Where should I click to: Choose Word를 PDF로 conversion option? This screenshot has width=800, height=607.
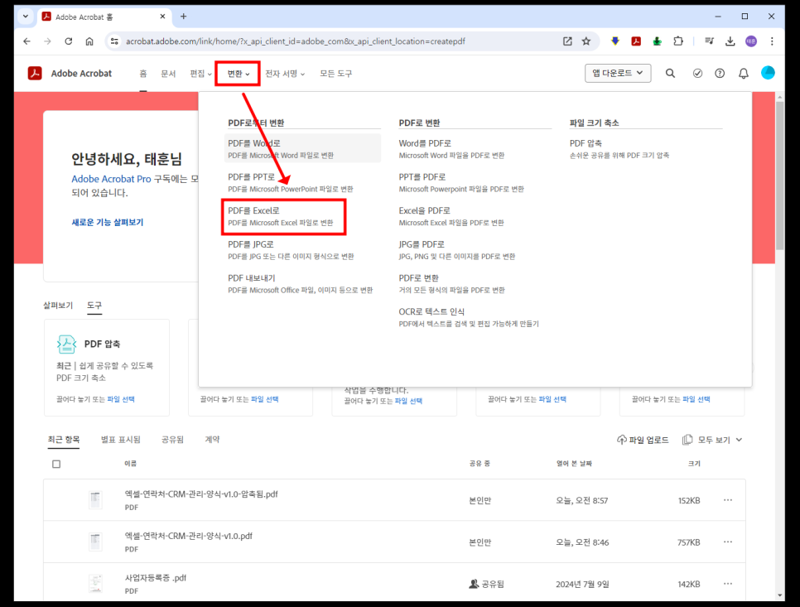pos(451,148)
